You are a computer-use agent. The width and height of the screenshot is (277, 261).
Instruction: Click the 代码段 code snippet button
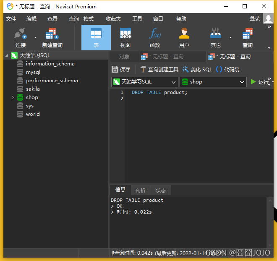point(228,69)
